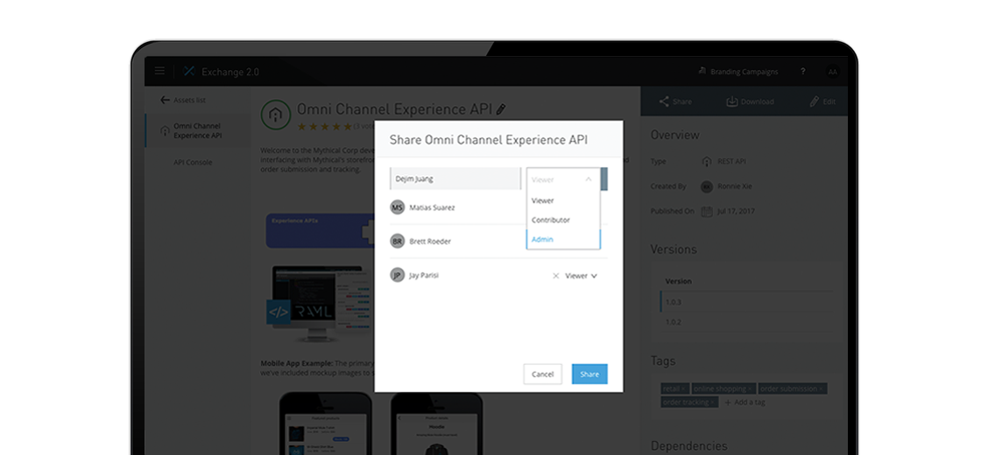Click the Omni Channel asset icon in the sidebar
This screenshot has height=455, width=981.
click(x=166, y=130)
